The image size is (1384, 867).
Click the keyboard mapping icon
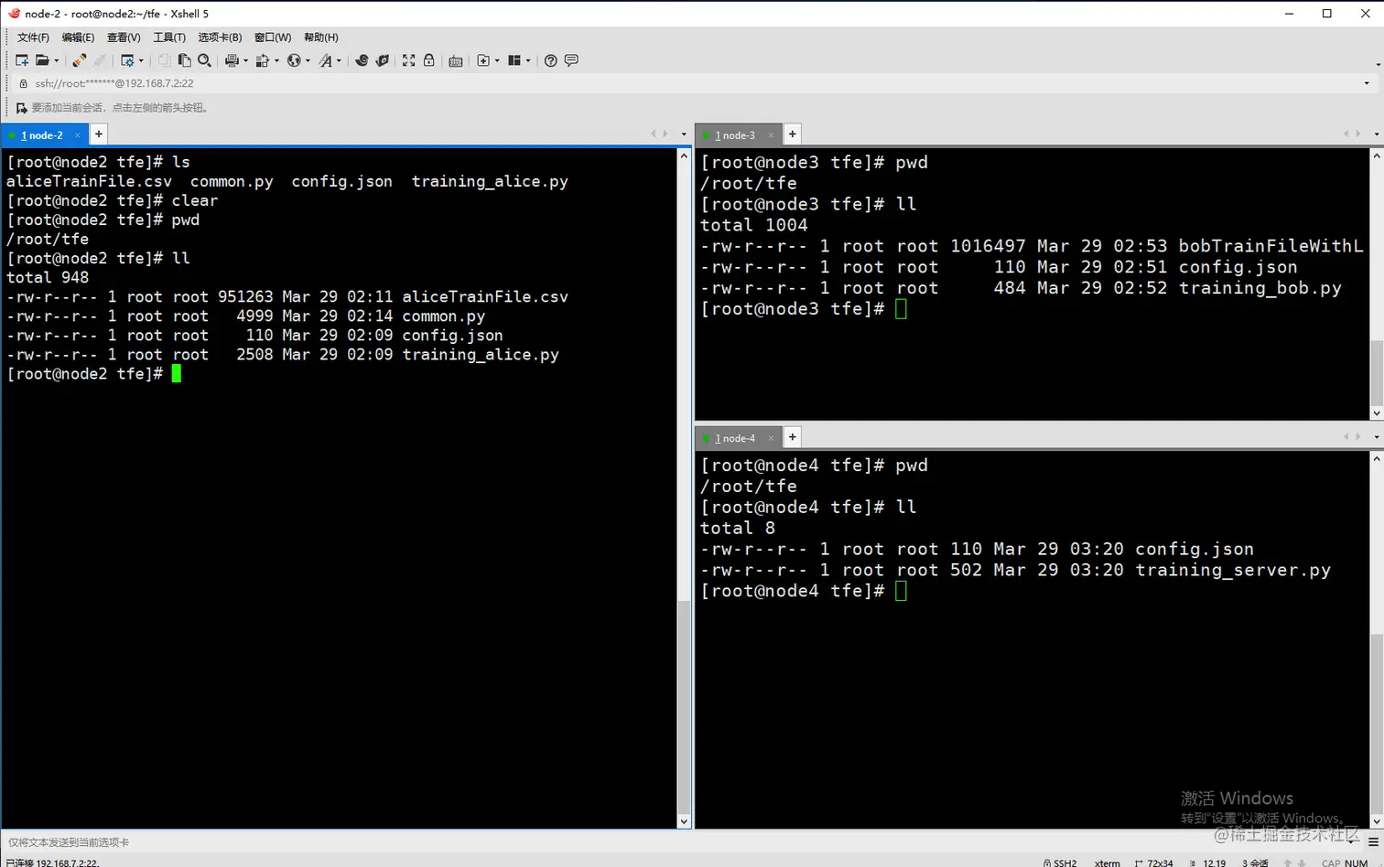(455, 60)
